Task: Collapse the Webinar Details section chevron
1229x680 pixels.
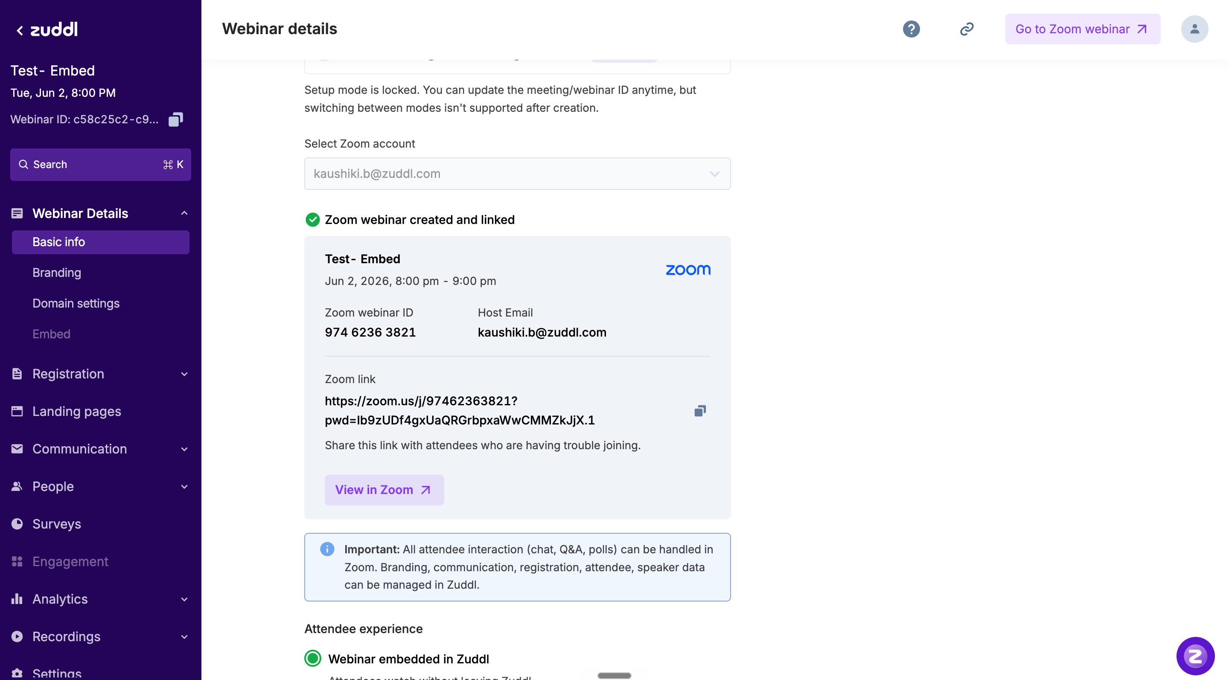Action: 184,213
